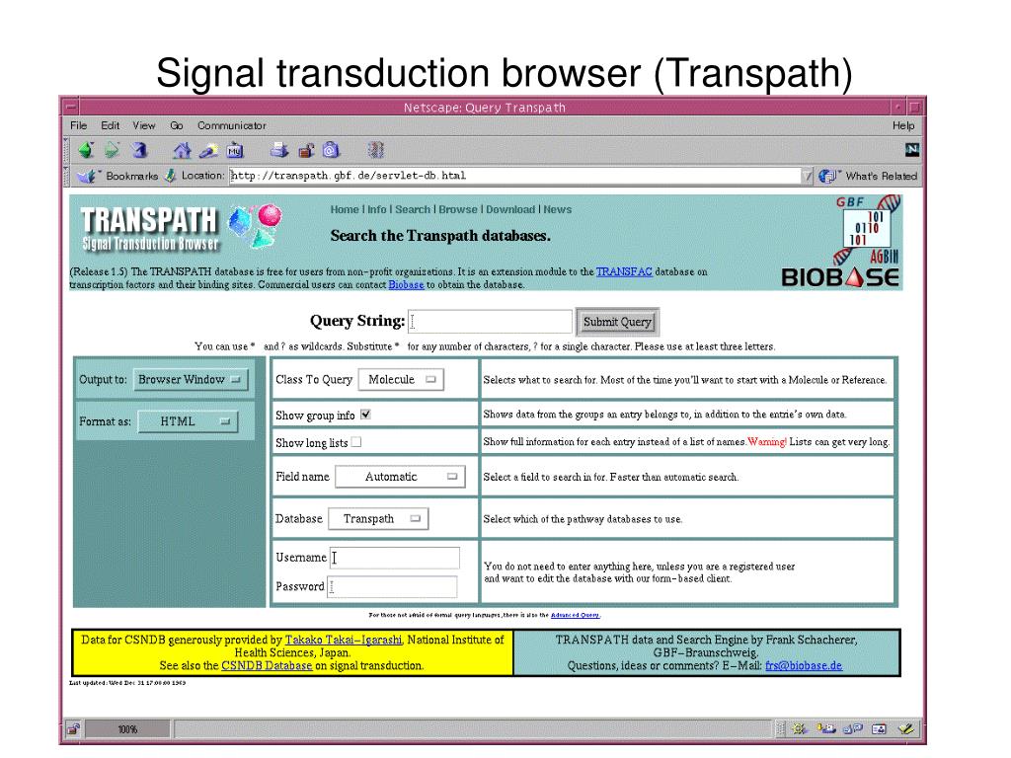This screenshot has width=1011, height=758.
Task: Go back with the Back arrow icon
Action: tap(86, 150)
